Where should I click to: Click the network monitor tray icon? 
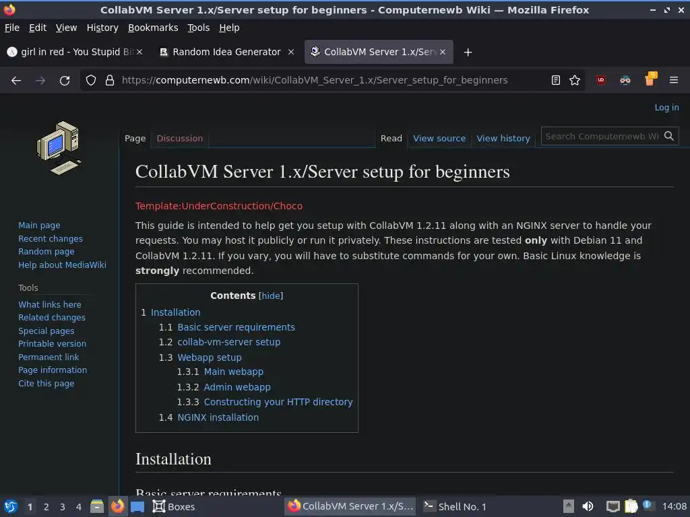point(612,506)
